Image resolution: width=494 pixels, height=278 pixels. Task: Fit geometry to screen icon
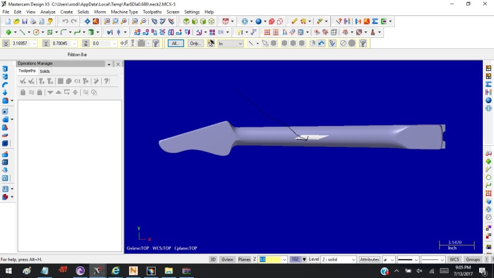point(87,22)
